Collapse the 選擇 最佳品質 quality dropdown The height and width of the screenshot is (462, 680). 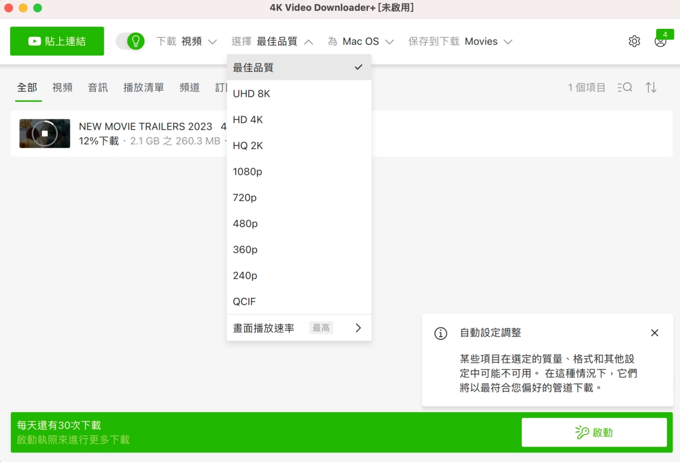(x=273, y=41)
